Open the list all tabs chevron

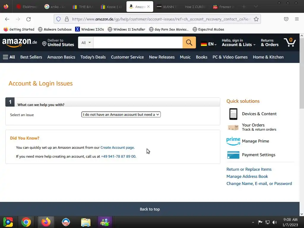tap(256, 7)
